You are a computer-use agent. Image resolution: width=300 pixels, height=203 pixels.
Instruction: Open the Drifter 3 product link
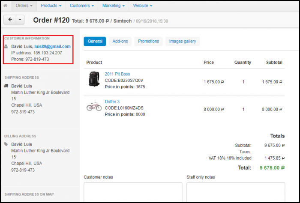point(112,101)
